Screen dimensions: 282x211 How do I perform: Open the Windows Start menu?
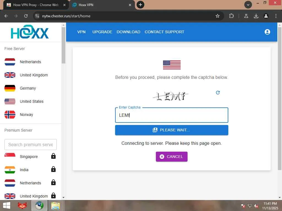click(x=7, y=206)
